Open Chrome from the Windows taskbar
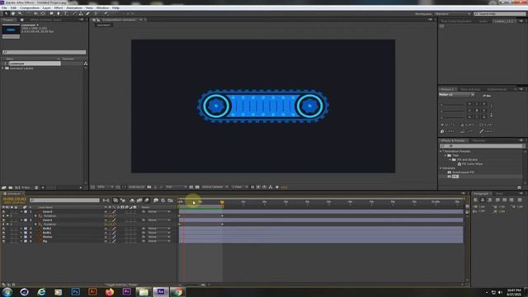 (177, 291)
